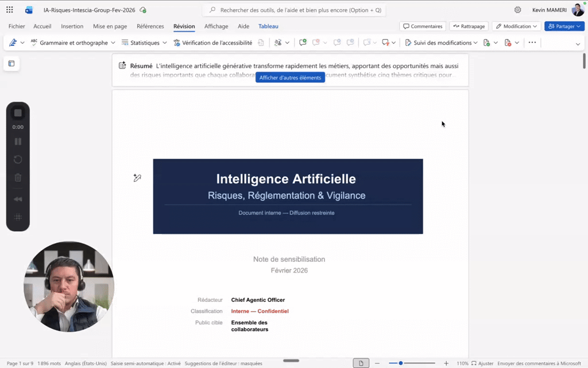588x368 pixels.
Task: Collapse the ribbon with chevron
Action: point(578,44)
